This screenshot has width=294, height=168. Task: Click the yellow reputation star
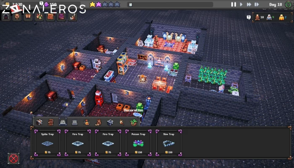92,4
